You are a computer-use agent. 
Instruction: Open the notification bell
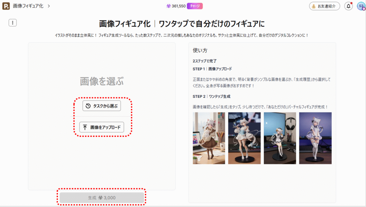coord(348,6)
